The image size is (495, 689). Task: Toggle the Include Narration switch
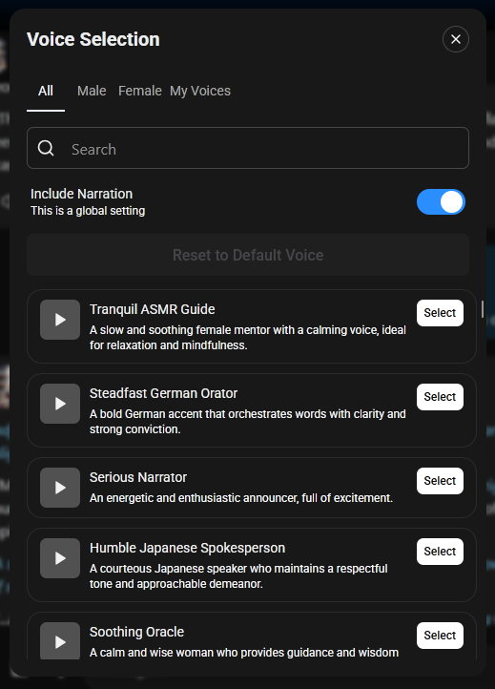tap(441, 202)
